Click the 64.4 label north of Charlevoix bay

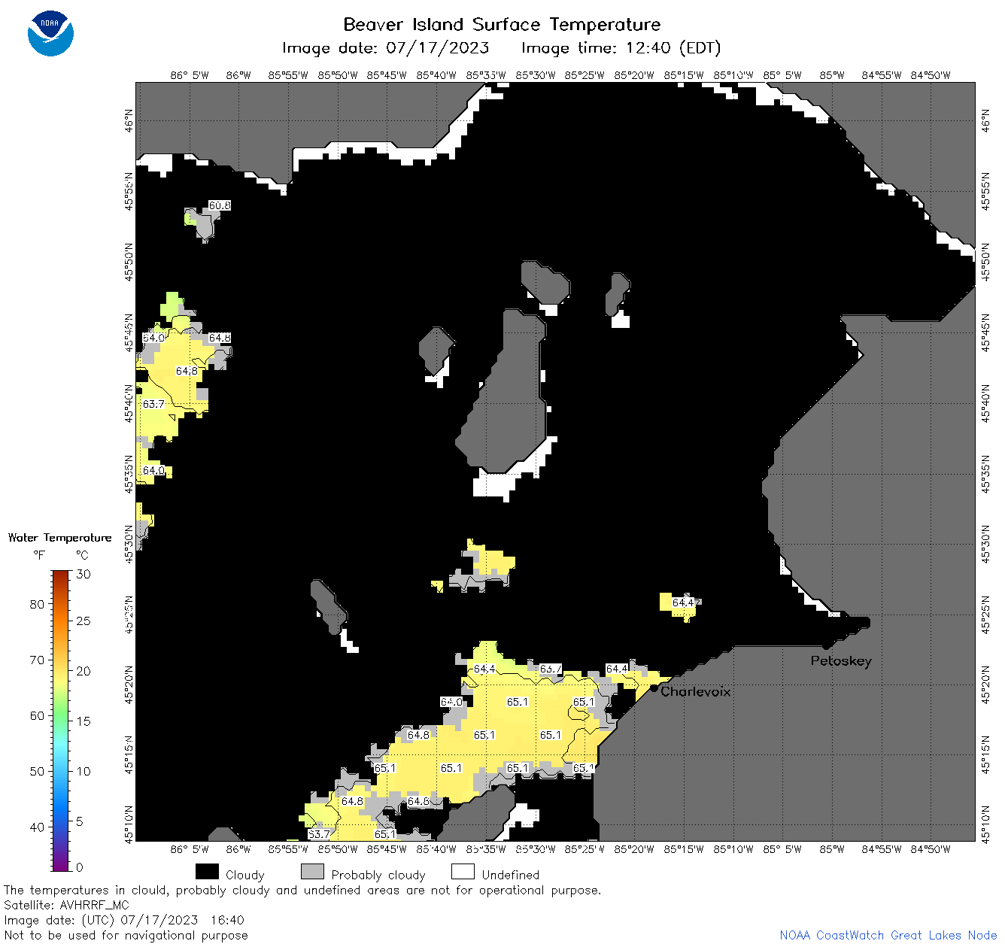coord(683,602)
